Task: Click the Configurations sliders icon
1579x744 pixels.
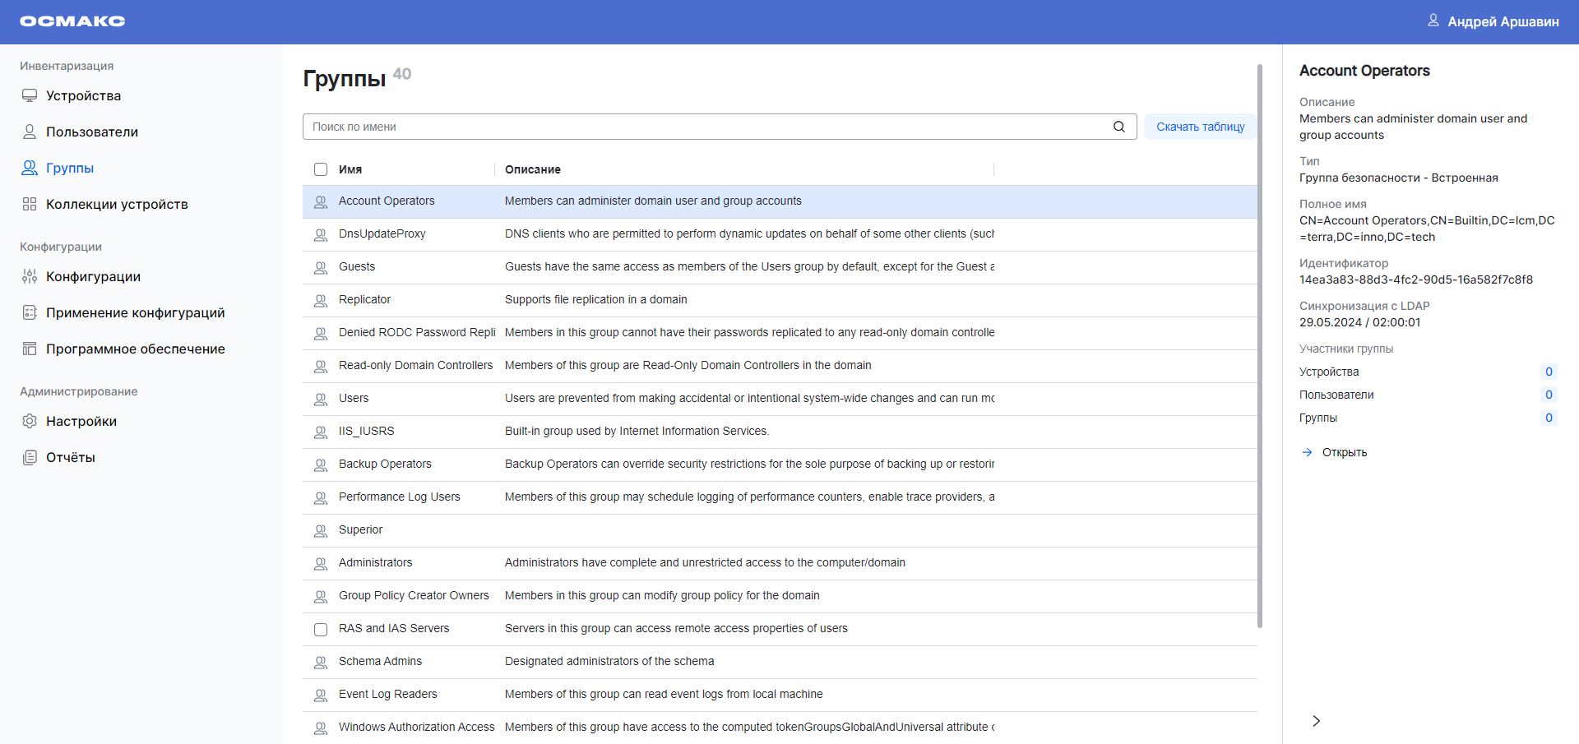Action: click(x=30, y=276)
